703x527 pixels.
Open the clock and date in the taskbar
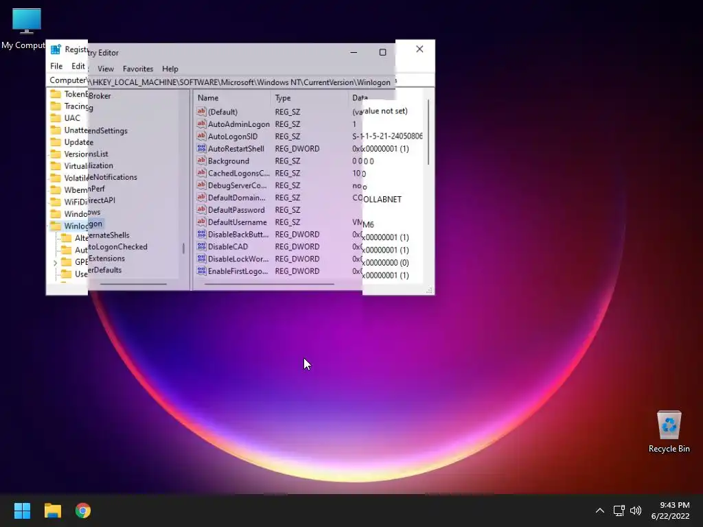[671, 511]
